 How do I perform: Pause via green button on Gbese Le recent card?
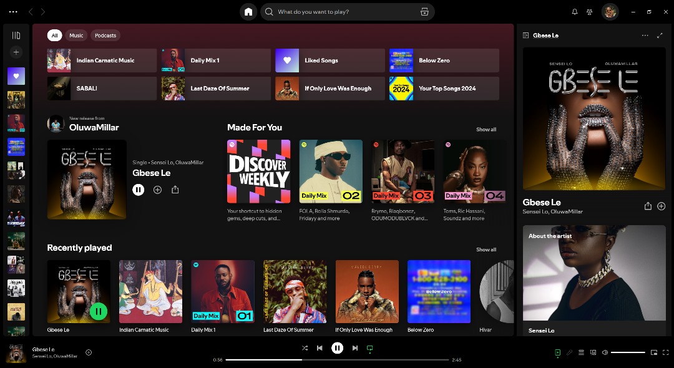[x=99, y=311]
